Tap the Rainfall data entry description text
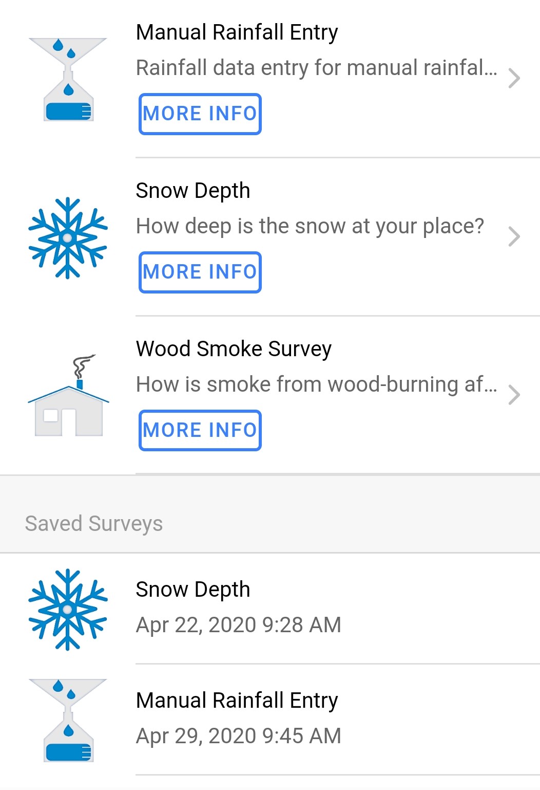Image resolution: width=540 pixels, height=790 pixels. (316, 68)
